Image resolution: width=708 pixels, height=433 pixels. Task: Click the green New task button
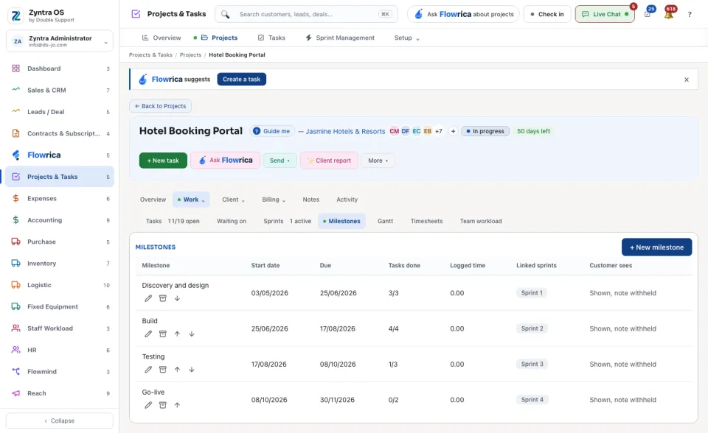coord(163,161)
